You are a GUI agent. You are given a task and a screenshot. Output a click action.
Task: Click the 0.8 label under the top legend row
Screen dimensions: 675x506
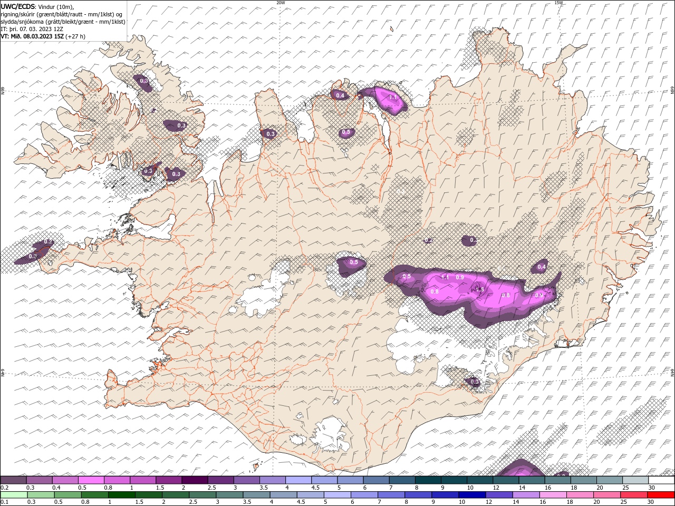point(108,488)
